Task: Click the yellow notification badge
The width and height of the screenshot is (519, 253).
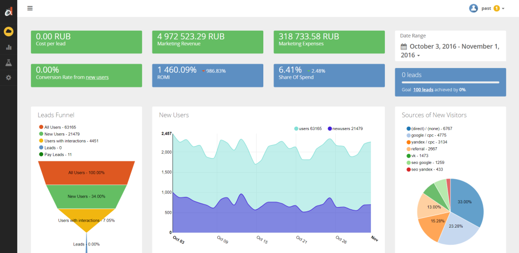Action: pyautogui.click(x=496, y=8)
